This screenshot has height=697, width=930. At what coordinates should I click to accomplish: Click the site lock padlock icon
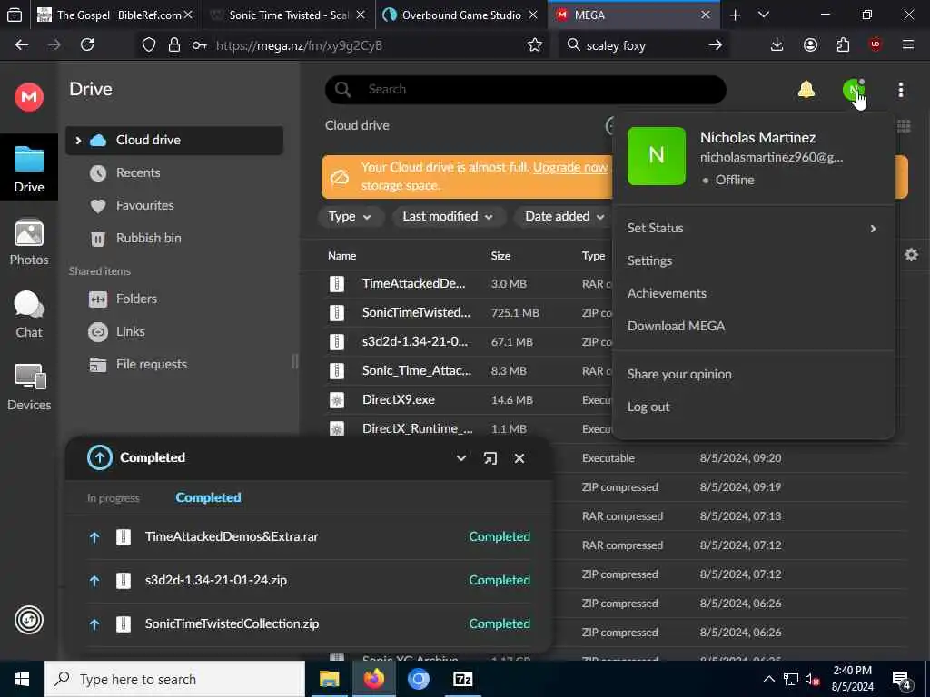(173, 45)
